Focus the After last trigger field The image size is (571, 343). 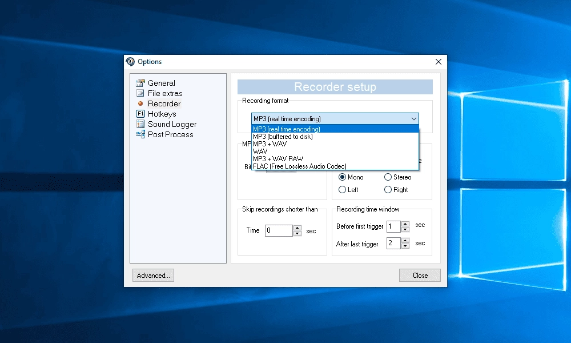[393, 243]
